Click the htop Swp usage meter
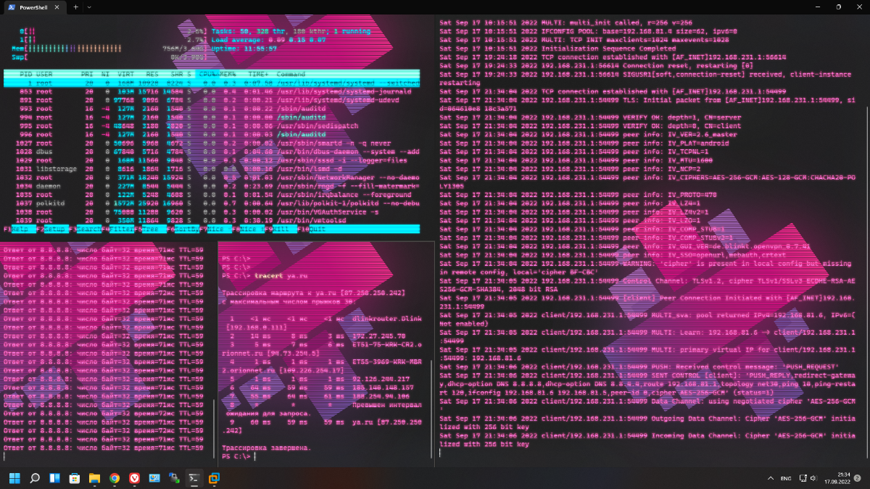This screenshot has width=870, height=489. [x=109, y=57]
